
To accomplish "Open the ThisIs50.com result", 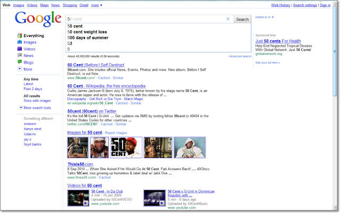I will [x=80, y=164].
